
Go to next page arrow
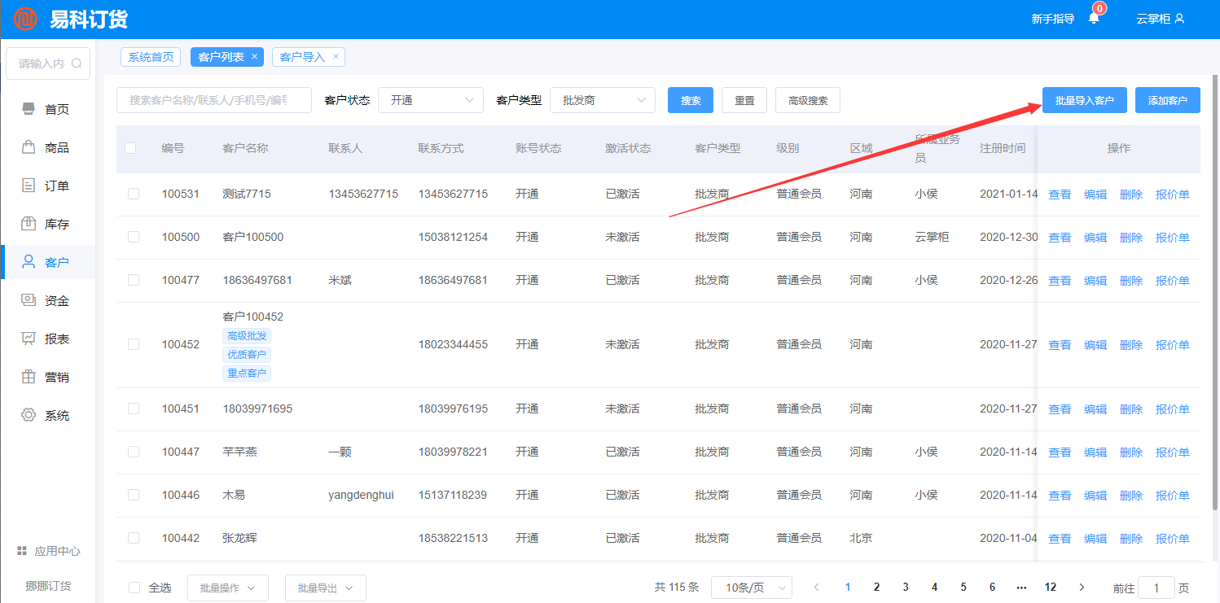pyautogui.click(x=1082, y=587)
